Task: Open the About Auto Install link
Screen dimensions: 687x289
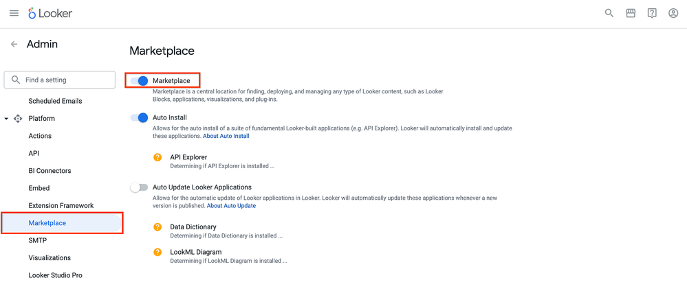Action: (x=226, y=136)
